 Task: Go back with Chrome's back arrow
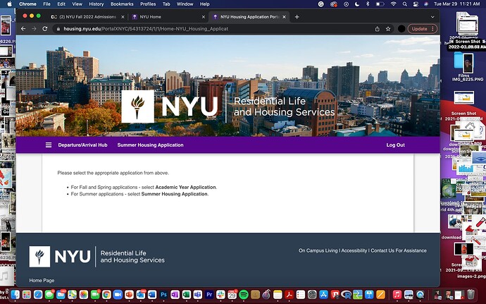tap(23, 29)
